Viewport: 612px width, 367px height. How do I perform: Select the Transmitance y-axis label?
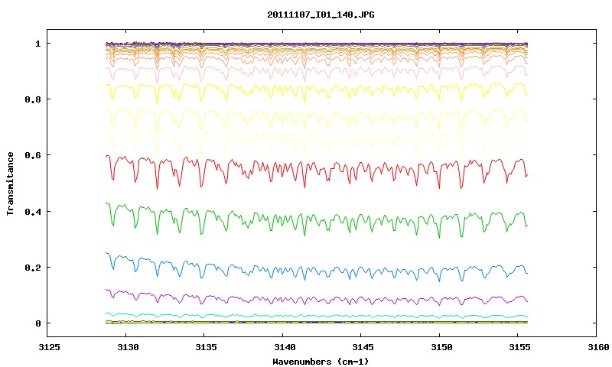[10, 183]
